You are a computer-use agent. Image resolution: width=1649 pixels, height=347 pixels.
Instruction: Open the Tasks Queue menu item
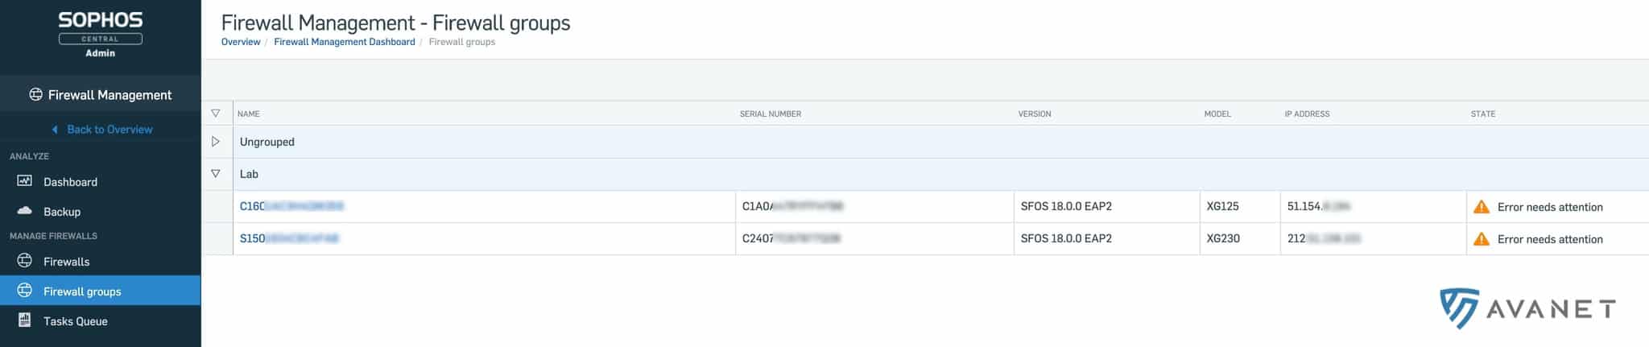pyautogui.click(x=75, y=321)
